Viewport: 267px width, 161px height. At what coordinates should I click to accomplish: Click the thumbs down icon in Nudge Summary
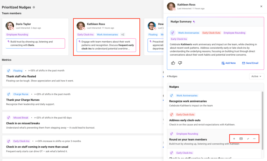pyautogui.click(x=180, y=63)
